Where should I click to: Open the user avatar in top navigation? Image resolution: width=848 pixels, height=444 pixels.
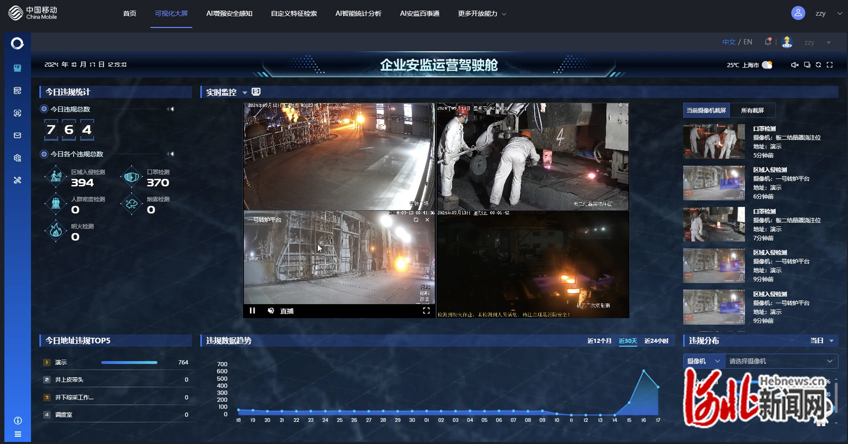(x=798, y=13)
